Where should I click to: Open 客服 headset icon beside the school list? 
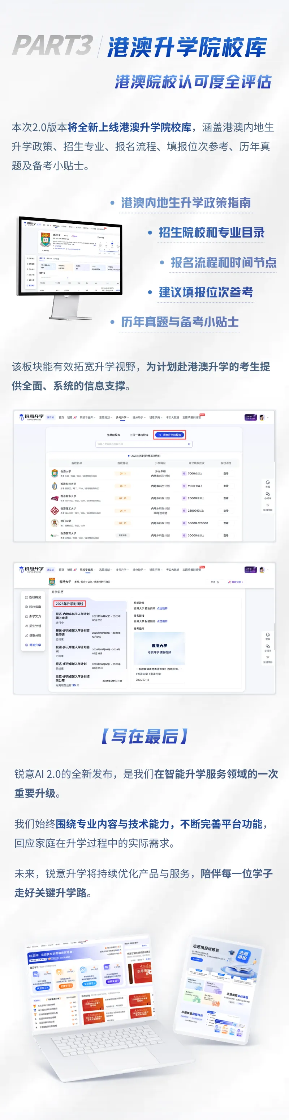coord(268,482)
